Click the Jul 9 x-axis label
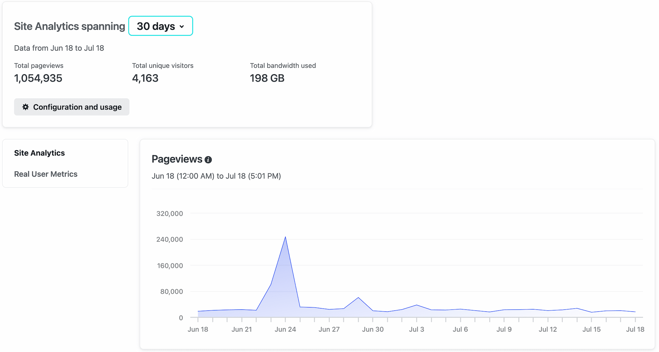Image resolution: width=659 pixels, height=352 pixels. click(x=504, y=329)
